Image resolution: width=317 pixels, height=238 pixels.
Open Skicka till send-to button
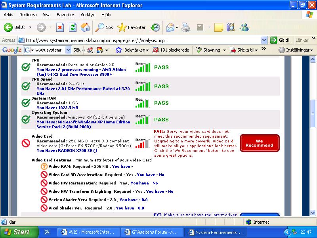pyautogui.click(x=244, y=50)
